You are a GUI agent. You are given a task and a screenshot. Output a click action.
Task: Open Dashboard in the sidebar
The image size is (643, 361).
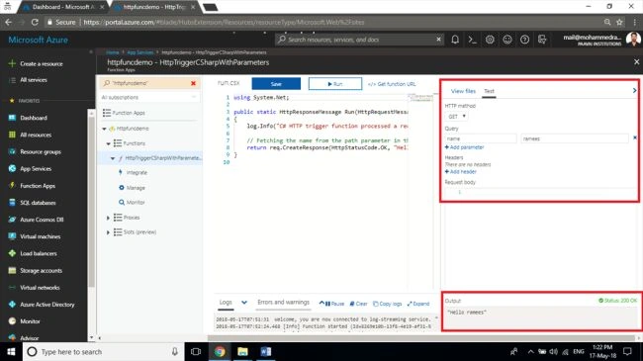coord(34,118)
